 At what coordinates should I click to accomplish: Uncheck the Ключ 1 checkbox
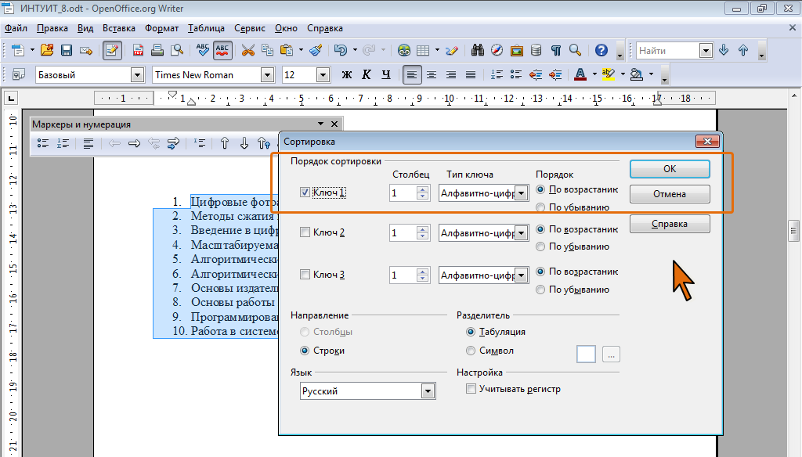pyautogui.click(x=305, y=193)
